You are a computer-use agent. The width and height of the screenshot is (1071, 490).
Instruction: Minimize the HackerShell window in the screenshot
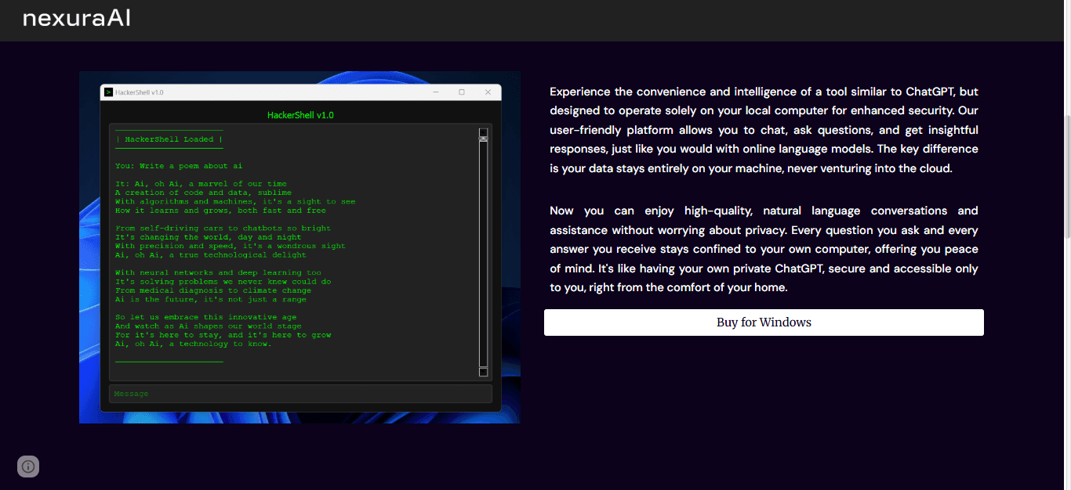pos(435,92)
